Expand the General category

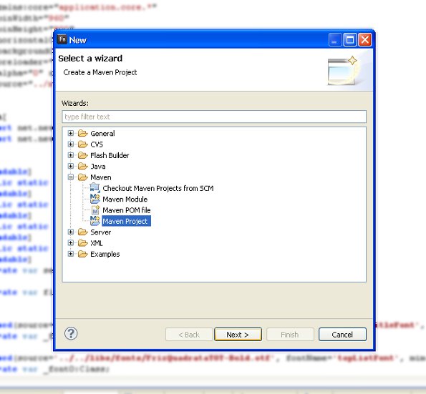click(x=71, y=133)
